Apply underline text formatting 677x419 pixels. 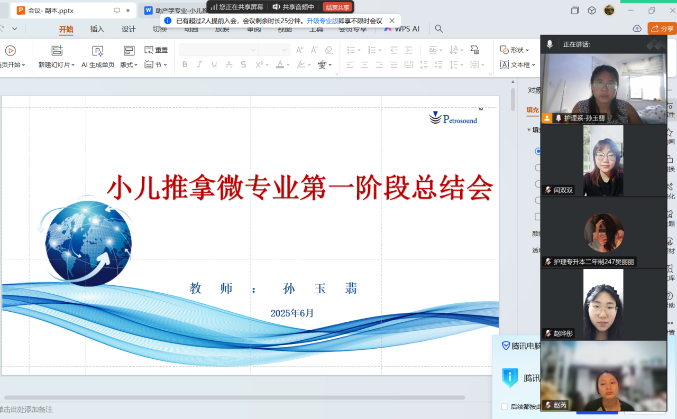click(x=214, y=64)
